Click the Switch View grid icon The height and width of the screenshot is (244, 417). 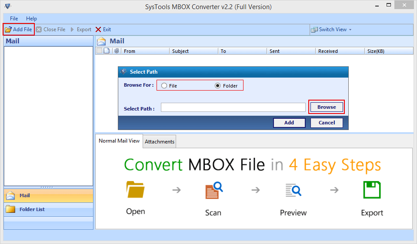314,29
